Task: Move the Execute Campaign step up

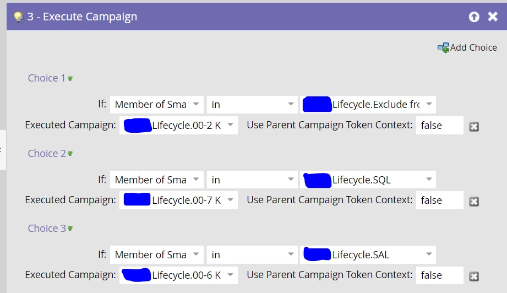Action: pyautogui.click(x=474, y=17)
